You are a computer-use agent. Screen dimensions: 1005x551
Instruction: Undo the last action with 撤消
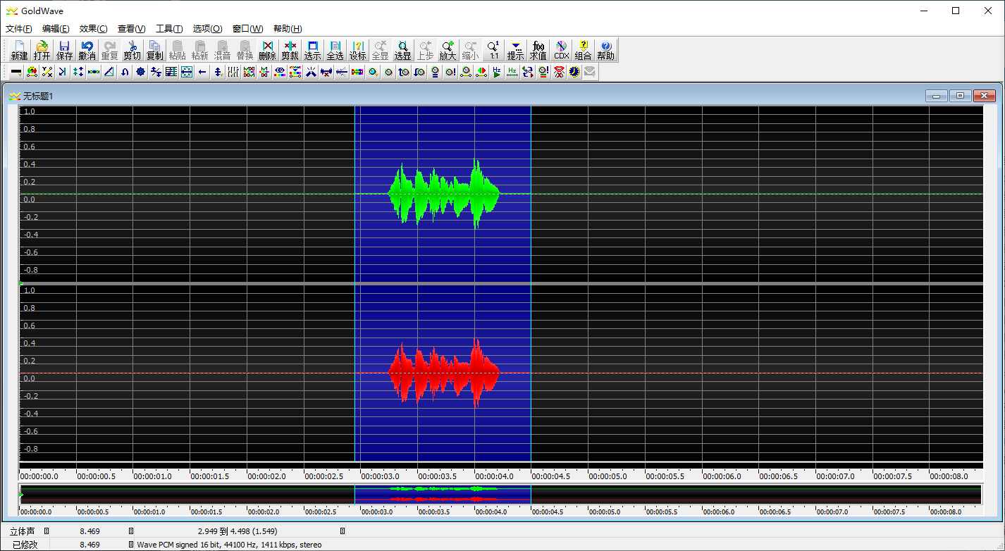(87, 49)
